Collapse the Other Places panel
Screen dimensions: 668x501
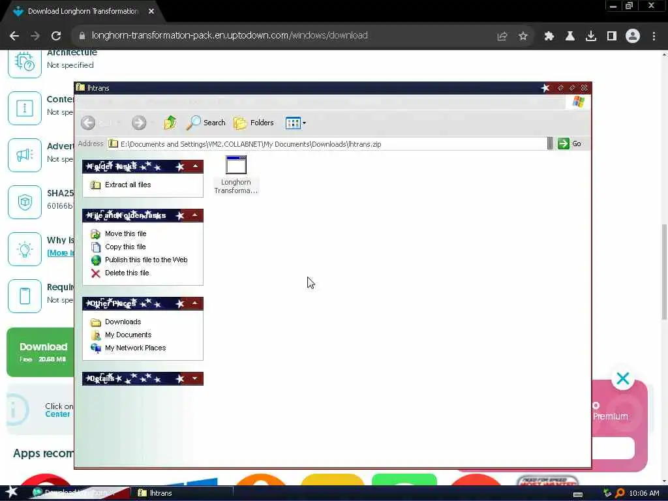point(195,303)
